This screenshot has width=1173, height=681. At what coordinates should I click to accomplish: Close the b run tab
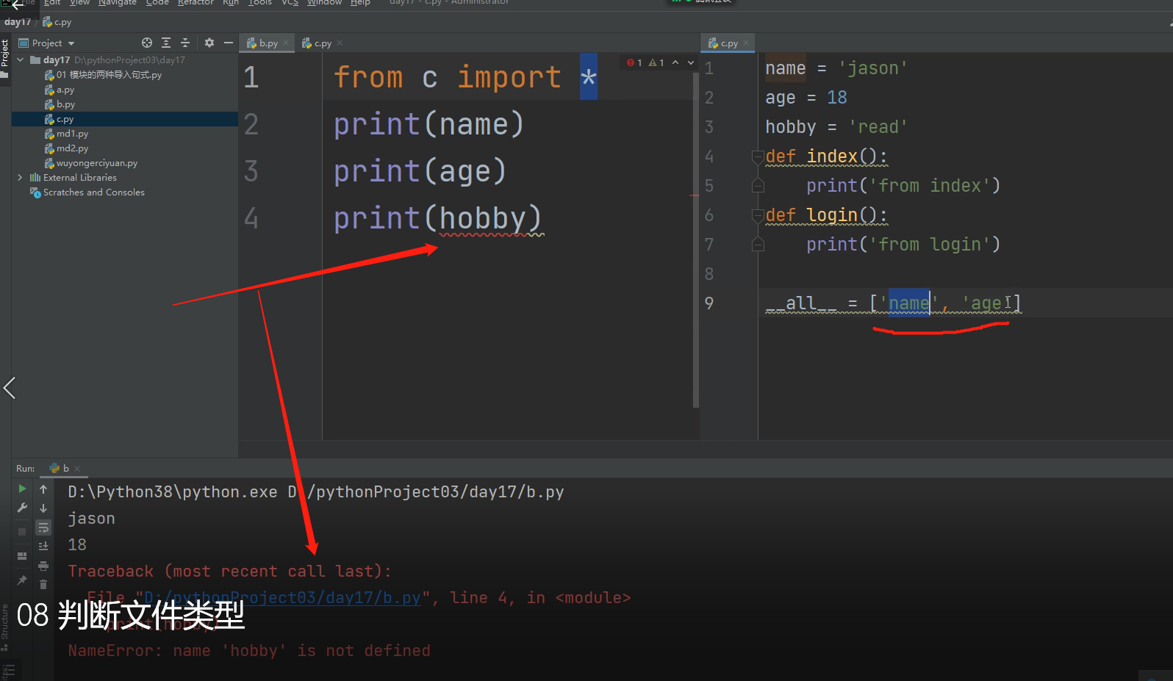(x=77, y=469)
